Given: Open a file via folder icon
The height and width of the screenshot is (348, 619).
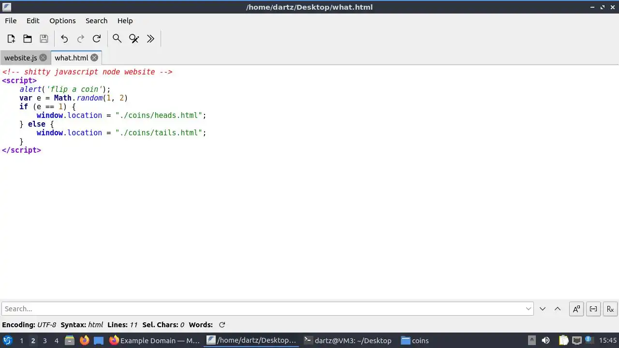Looking at the screenshot, I should (28, 39).
